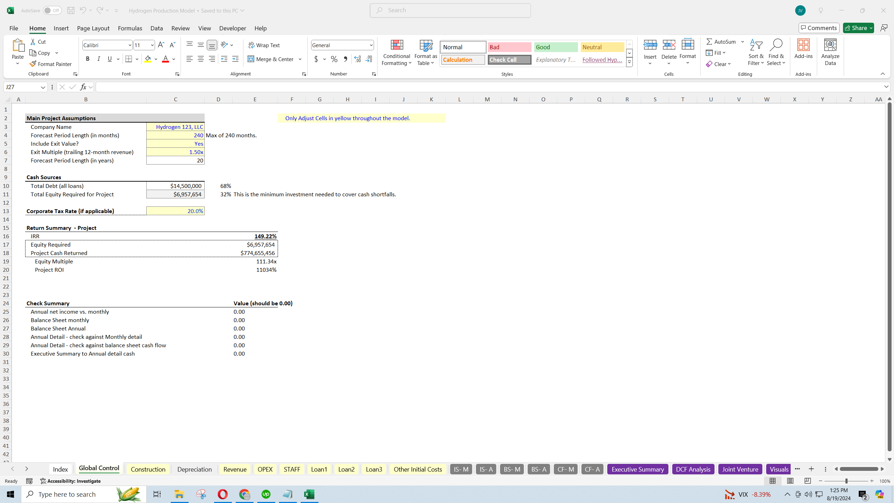Click the Save icon in title bar
Screen dimensions: 894x503
71,10
